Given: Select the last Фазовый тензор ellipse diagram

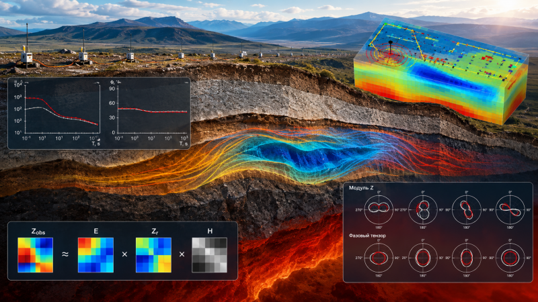Looking at the screenshot, I should pyautogui.click(x=510, y=258).
